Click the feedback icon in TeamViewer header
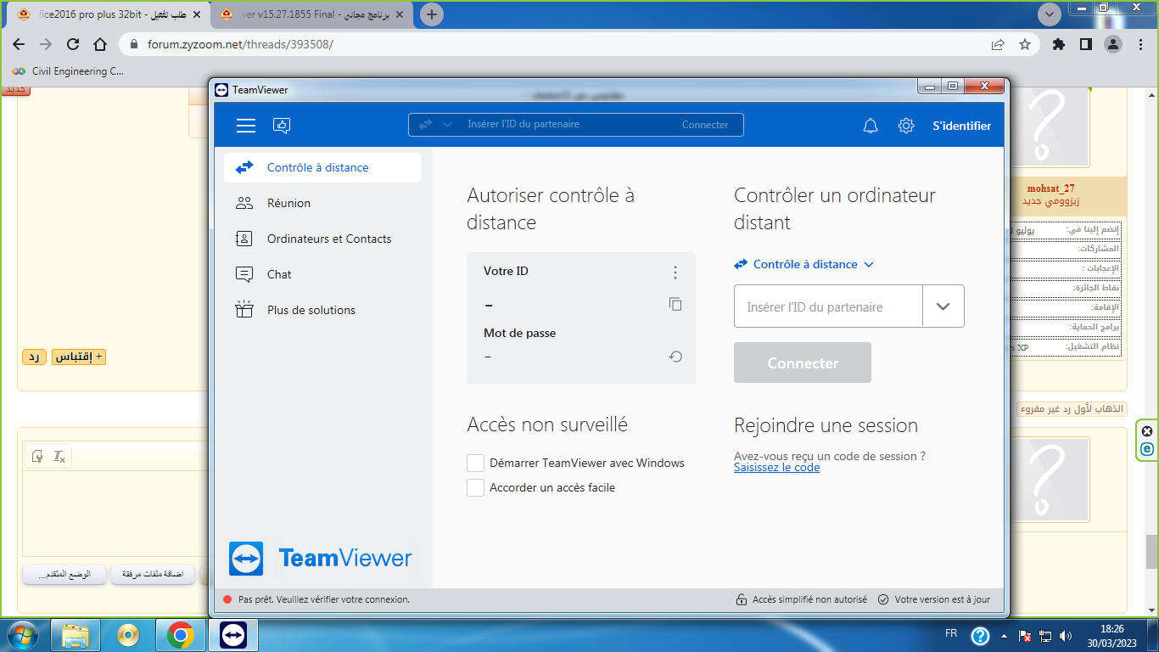 [x=282, y=126]
